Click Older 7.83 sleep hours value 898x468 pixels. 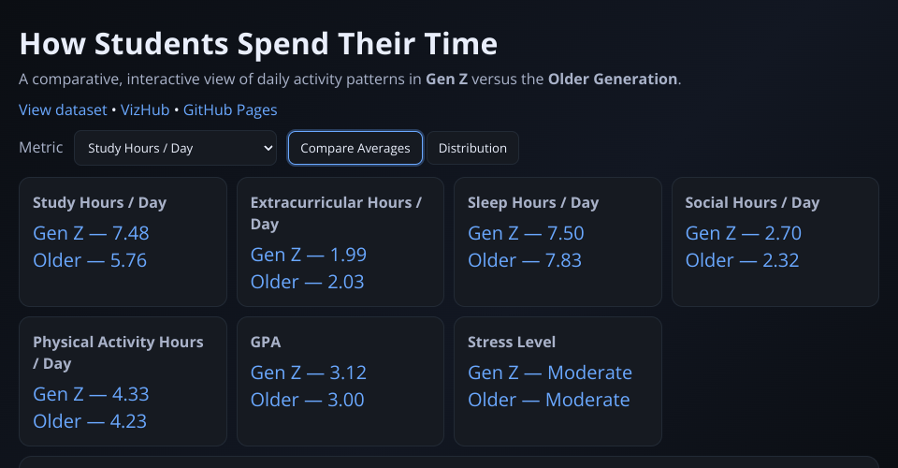(x=525, y=260)
